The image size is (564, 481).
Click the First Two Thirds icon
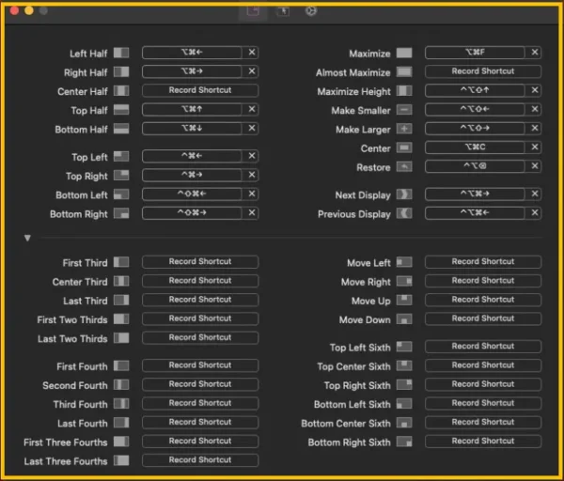pos(121,318)
